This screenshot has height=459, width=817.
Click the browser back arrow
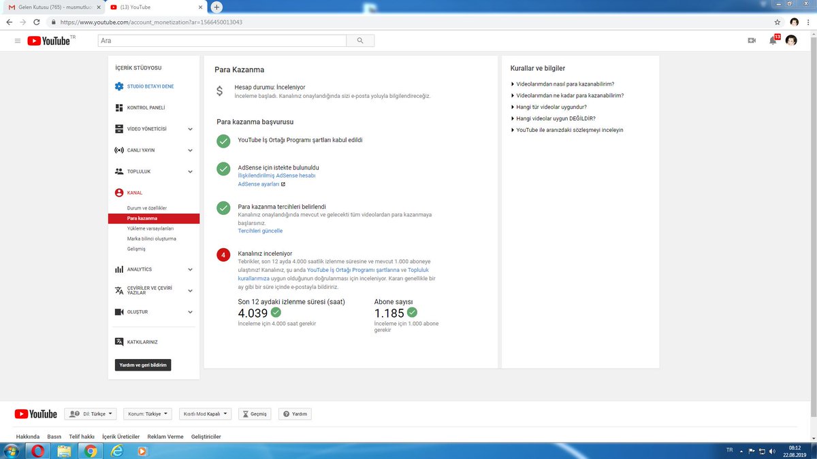9,22
